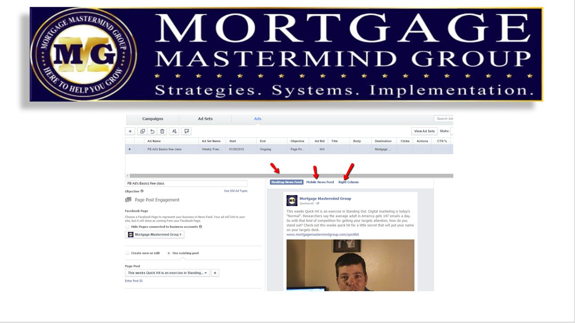Click the View Ad Sets button

[x=425, y=131]
